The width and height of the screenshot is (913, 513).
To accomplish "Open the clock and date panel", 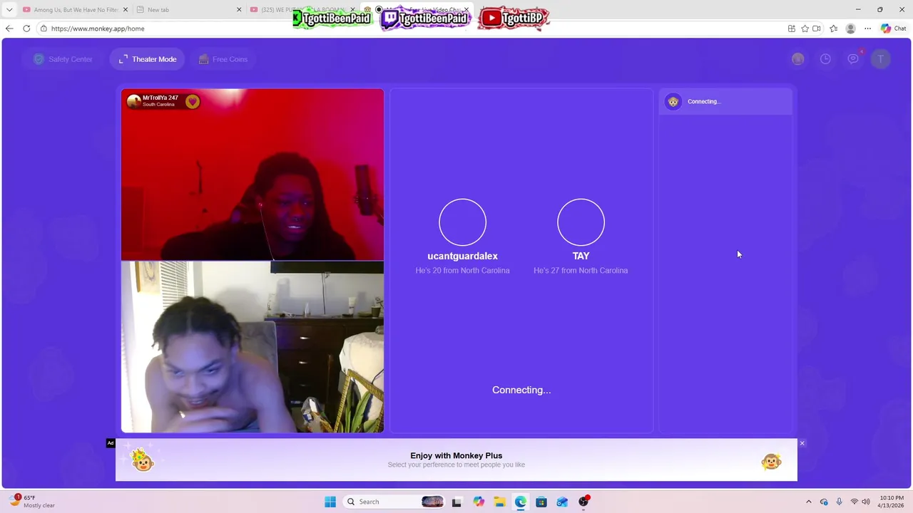I will click(892, 502).
